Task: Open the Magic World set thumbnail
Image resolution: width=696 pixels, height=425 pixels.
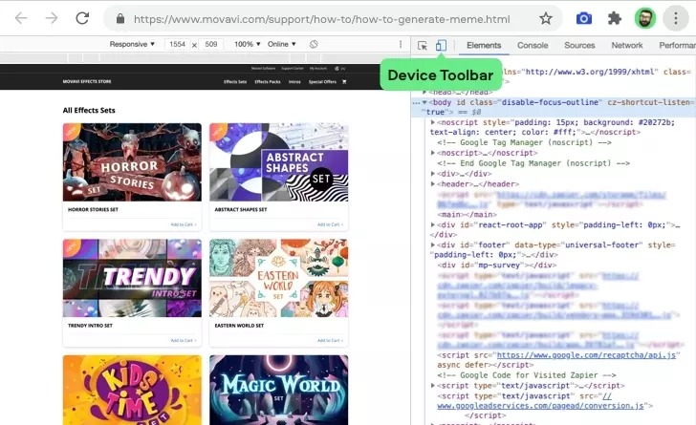Action: (x=279, y=390)
